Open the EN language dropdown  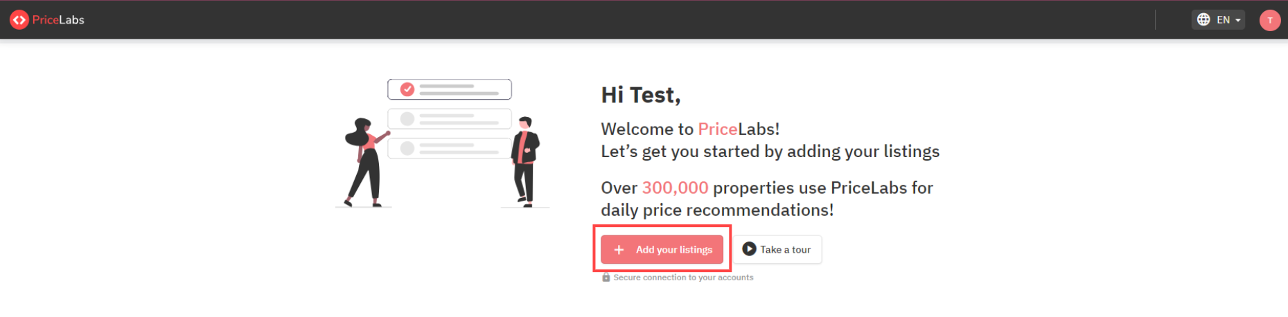(1218, 20)
